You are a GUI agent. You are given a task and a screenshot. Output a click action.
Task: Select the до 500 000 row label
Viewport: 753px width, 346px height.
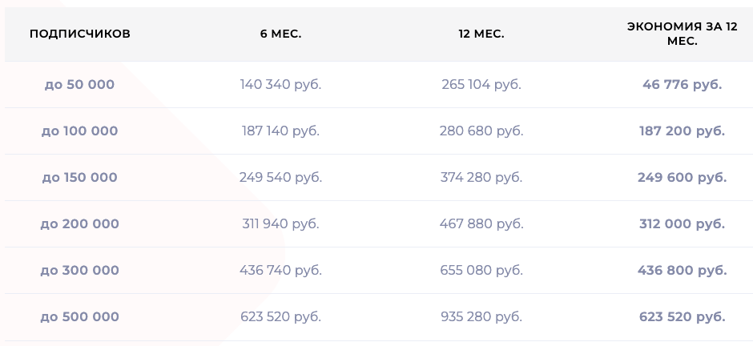pyautogui.click(x=80, y=317)
